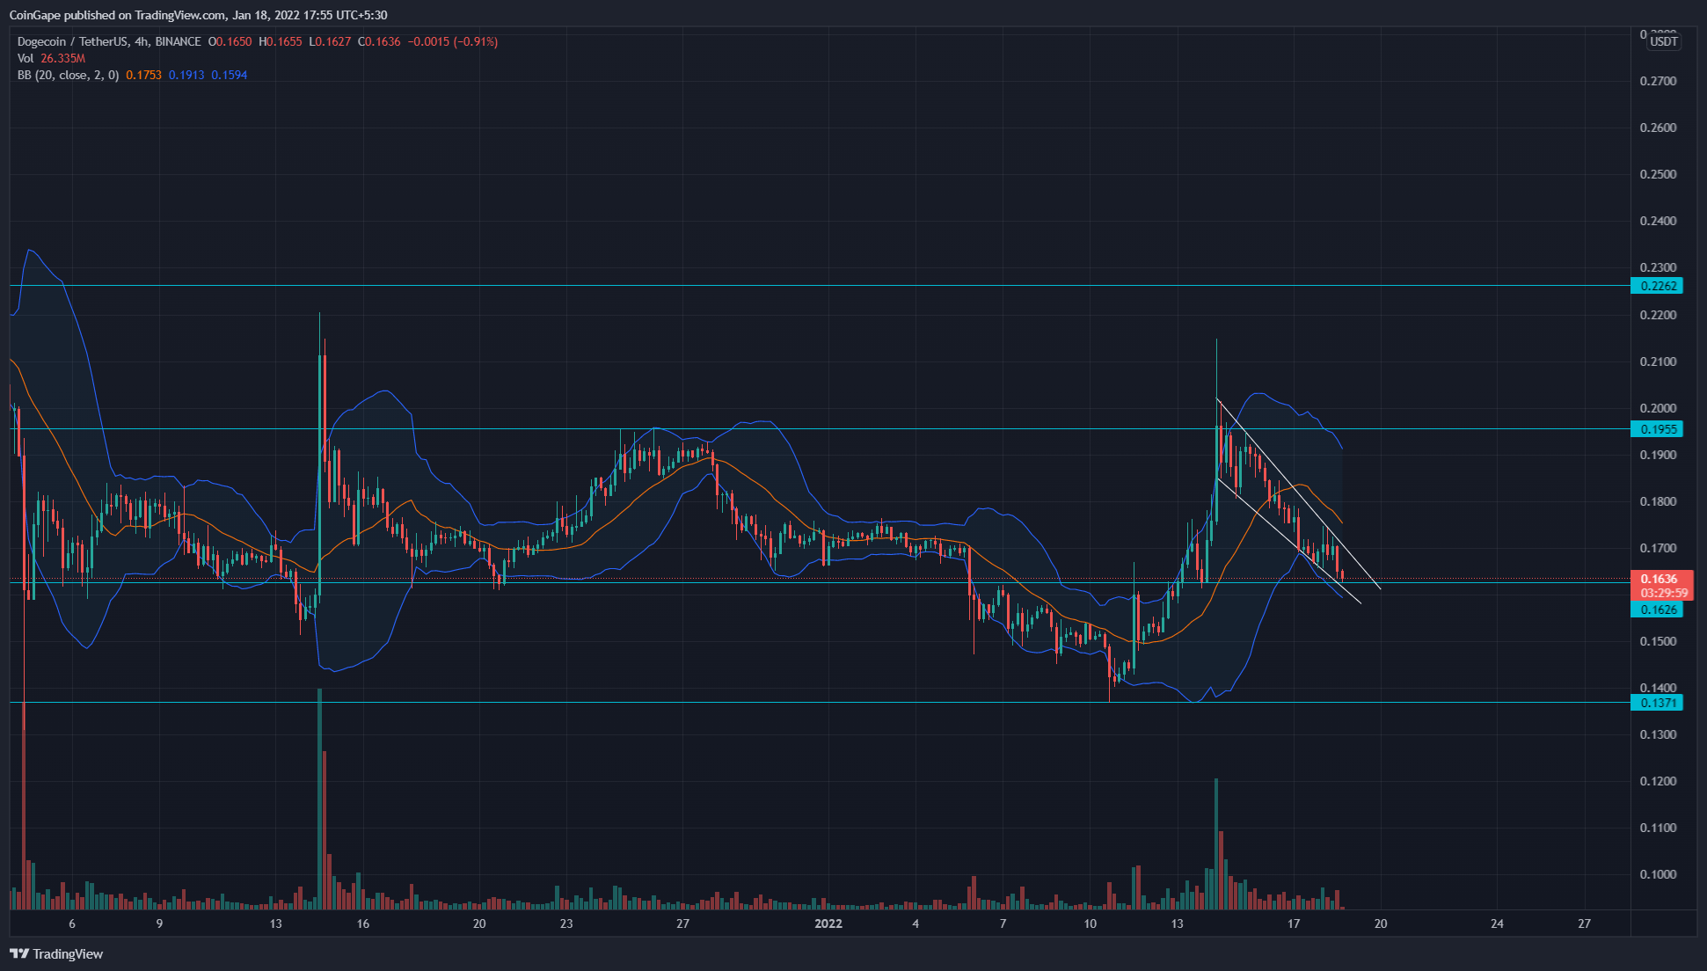Click the 0.1500 price axis label

point(1659,641)
